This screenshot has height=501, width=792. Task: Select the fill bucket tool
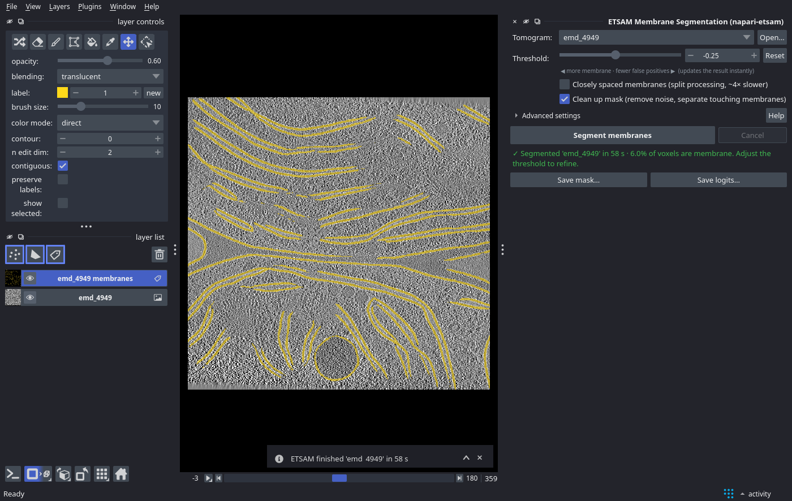tap(92, 42)
